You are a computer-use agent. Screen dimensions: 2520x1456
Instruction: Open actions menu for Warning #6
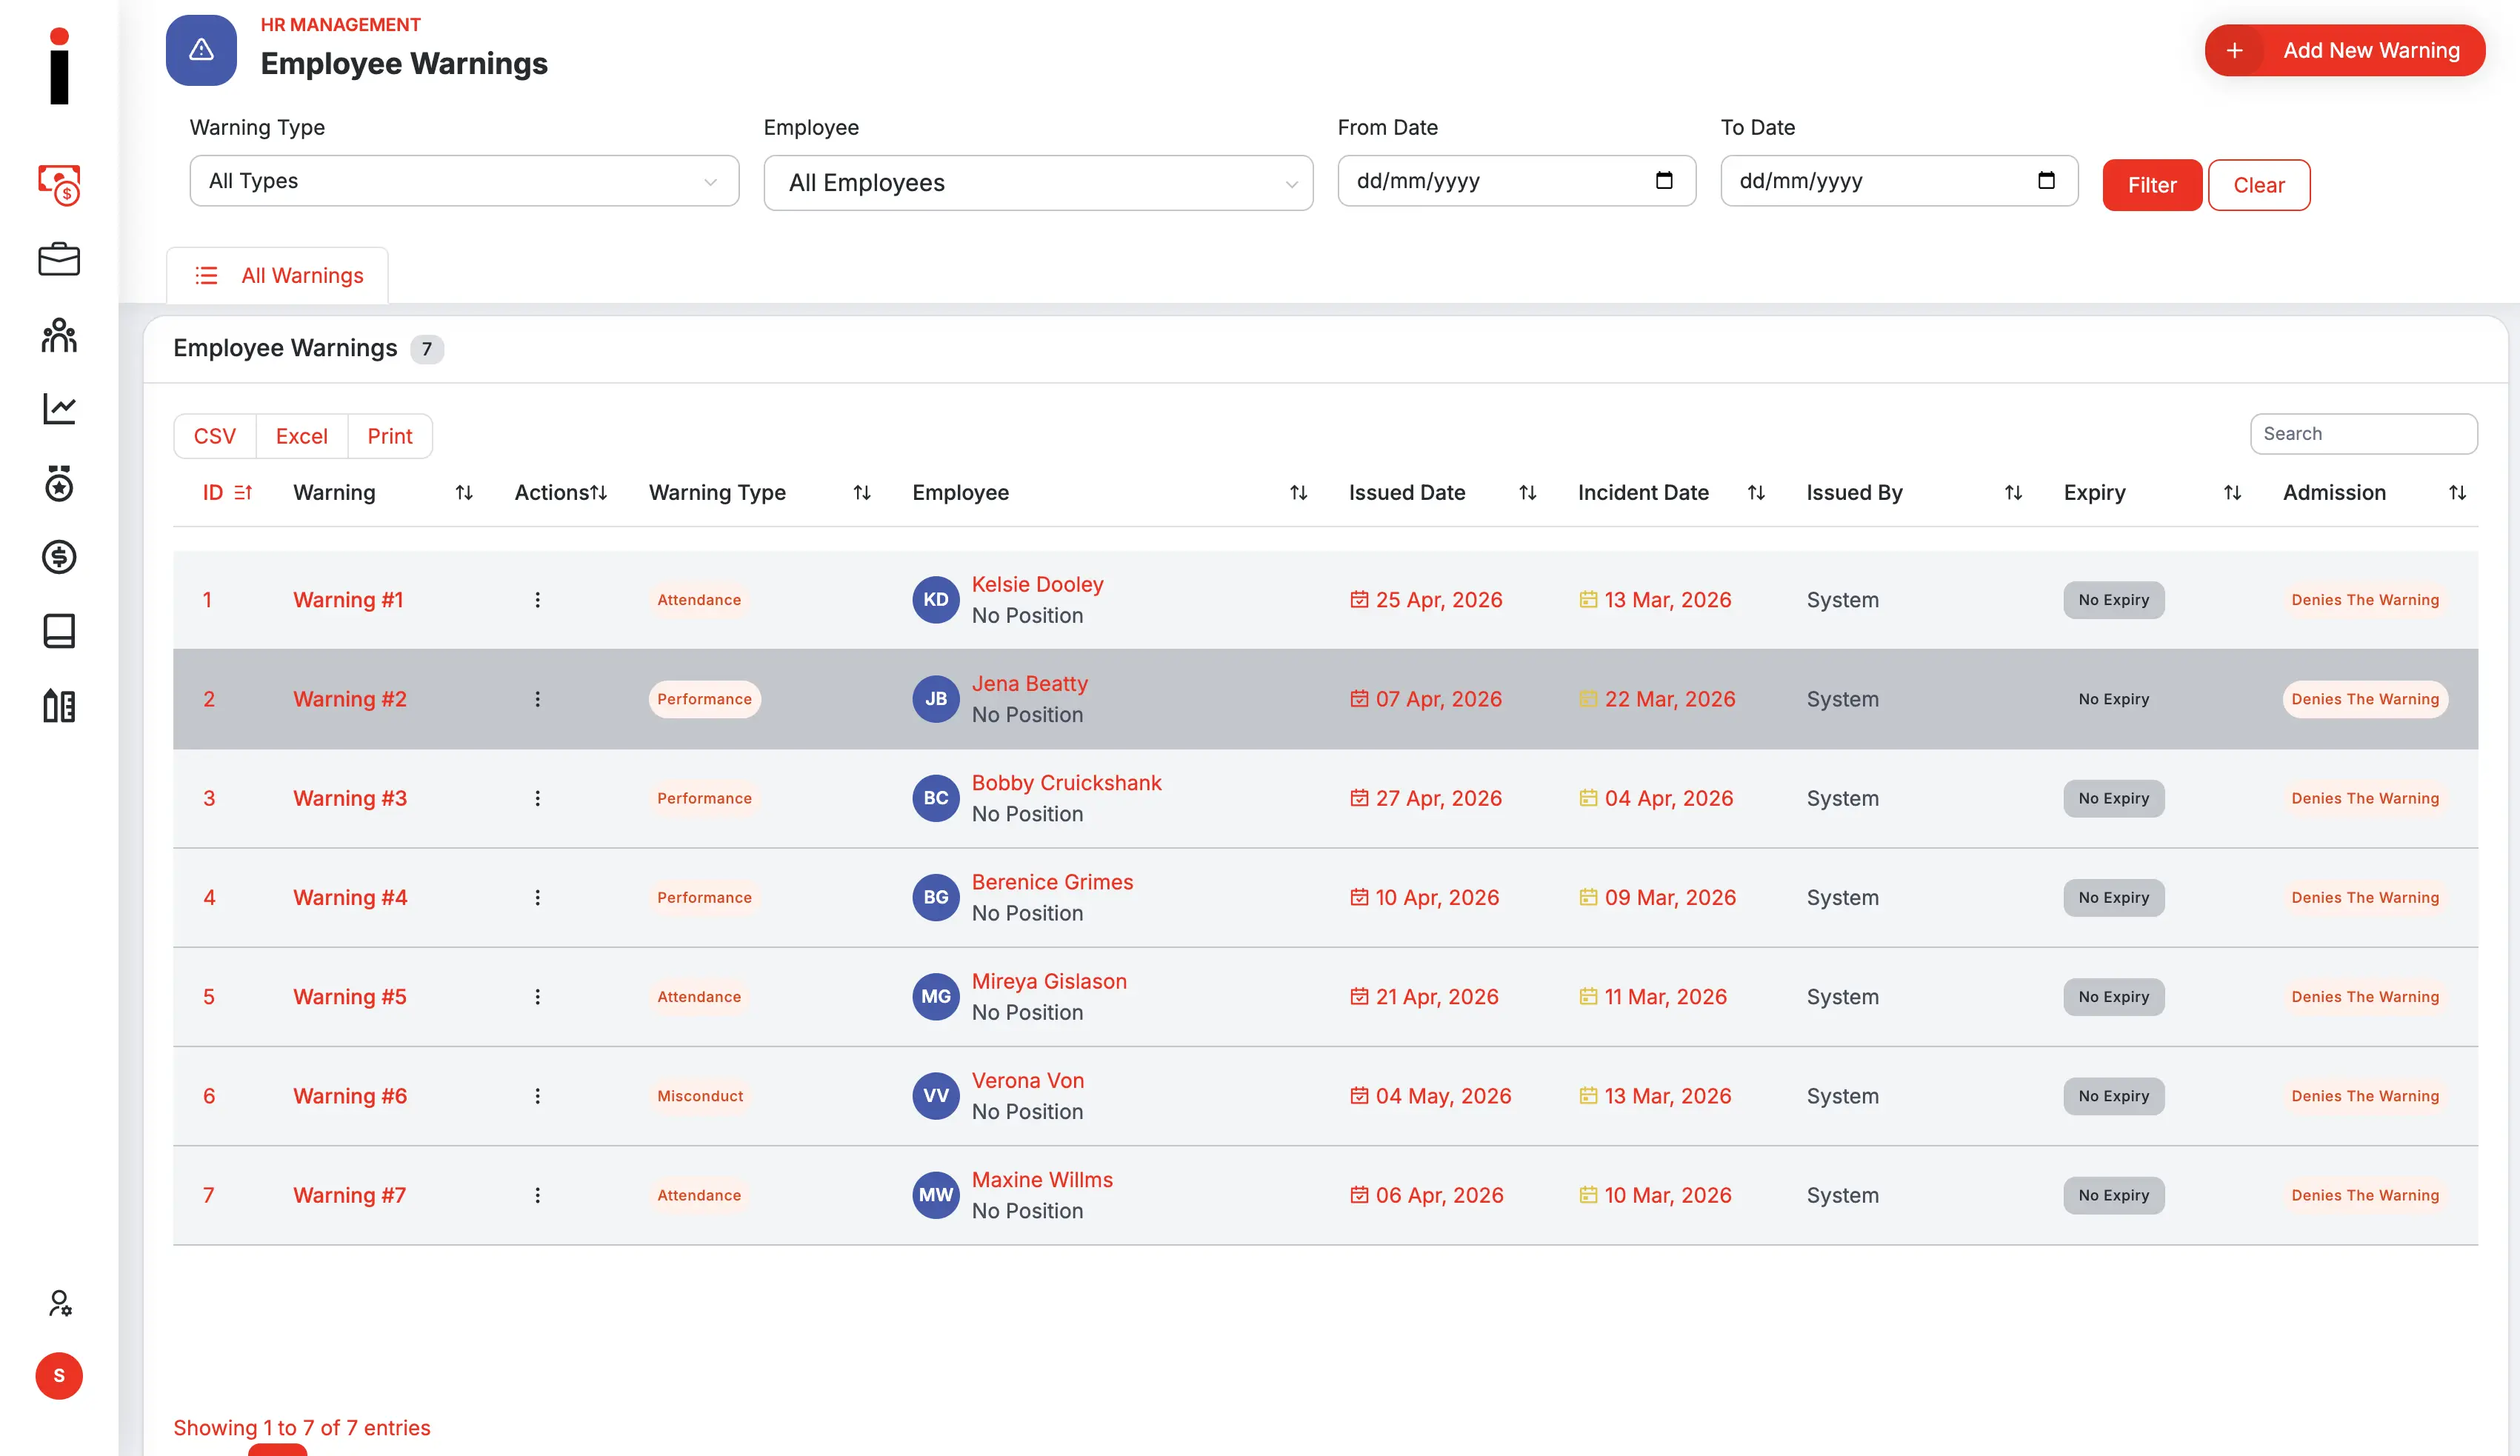(537, 1096)
